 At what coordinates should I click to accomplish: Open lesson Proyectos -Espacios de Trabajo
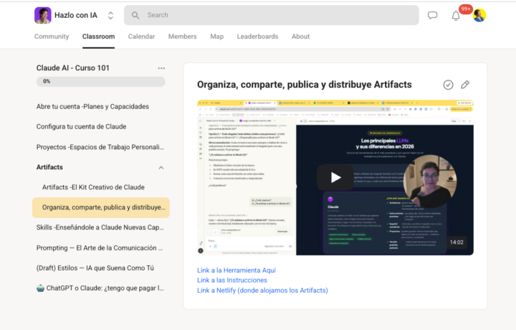[100, 147]
